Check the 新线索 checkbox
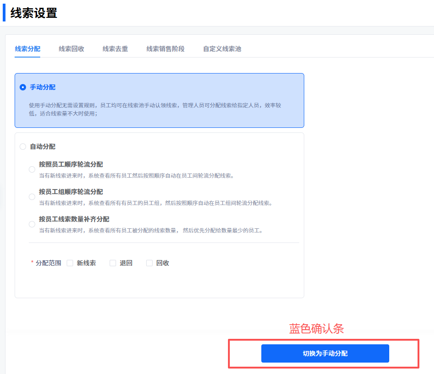This screenshot has height=374, width=434. 70,263
